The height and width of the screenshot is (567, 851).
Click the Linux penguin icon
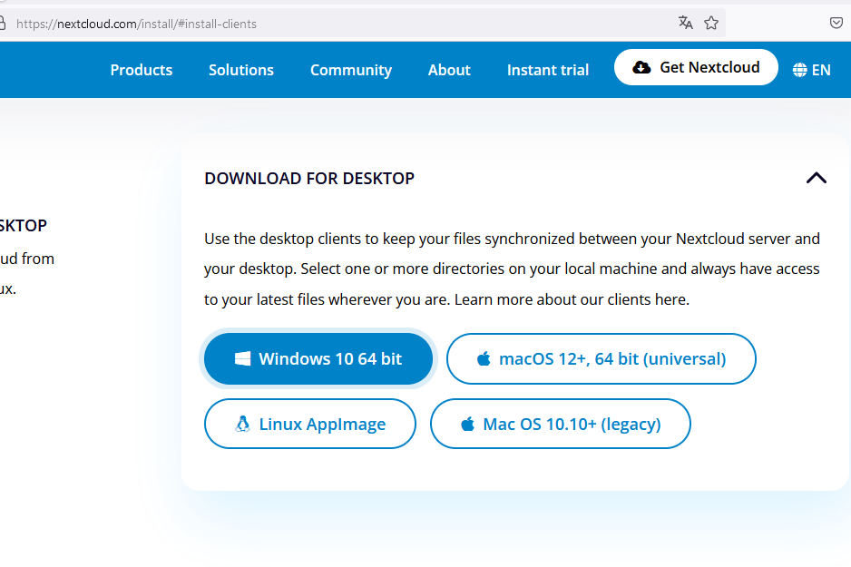(242, 424)
